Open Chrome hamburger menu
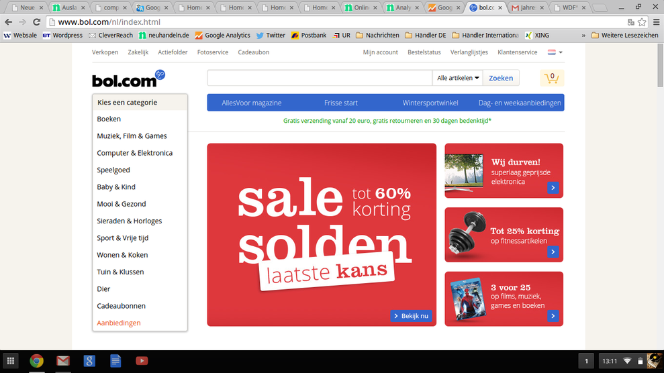The image size is (664, 373). click(x=656, y=22)
